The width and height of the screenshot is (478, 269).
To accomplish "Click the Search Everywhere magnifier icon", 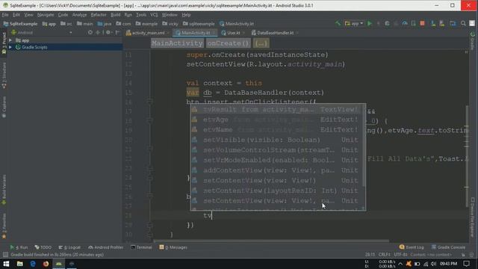I will click(x=463, y=23).
